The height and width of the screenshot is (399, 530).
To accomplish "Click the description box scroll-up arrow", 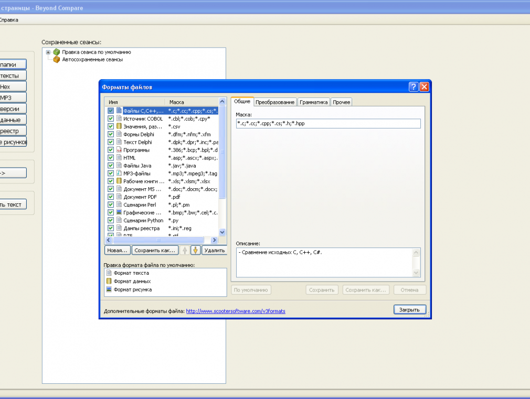I will (x=416, y=252).
